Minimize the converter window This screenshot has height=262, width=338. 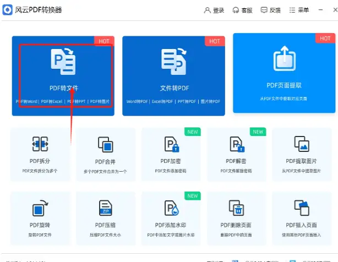[320, 10]
